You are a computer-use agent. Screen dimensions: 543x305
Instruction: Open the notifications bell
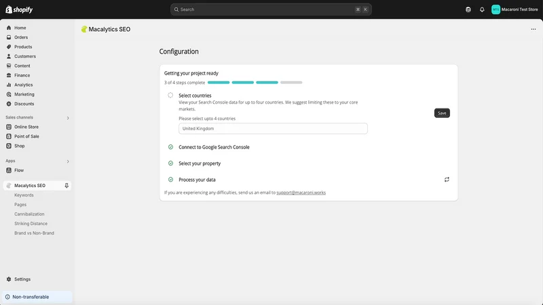[482, 9]
